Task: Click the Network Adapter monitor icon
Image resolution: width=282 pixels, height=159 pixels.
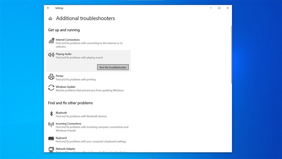Action: (x=51, y=149)
